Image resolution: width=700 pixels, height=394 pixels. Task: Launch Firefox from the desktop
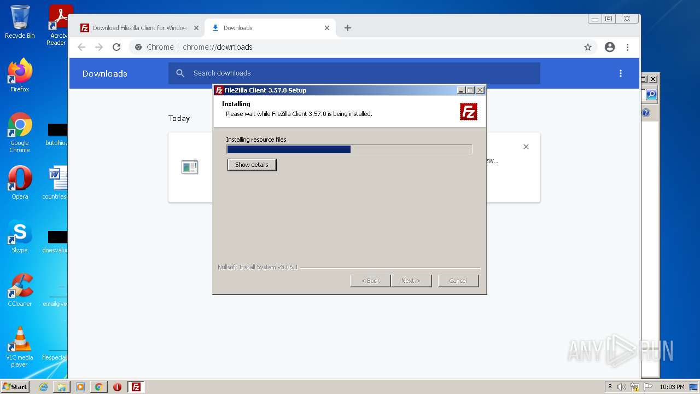coord(20,75)
